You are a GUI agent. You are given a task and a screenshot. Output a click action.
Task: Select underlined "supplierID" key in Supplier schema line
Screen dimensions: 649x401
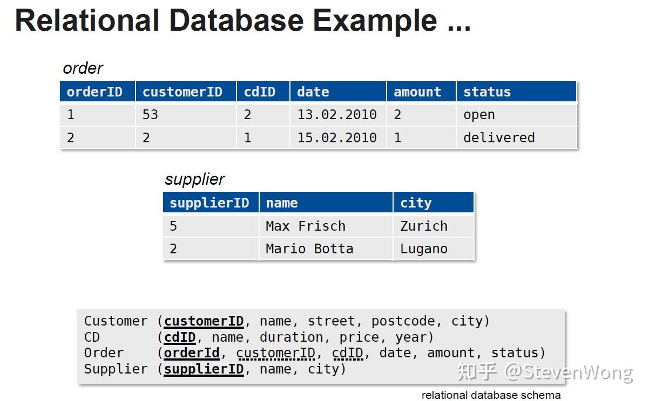pos(204,369)
